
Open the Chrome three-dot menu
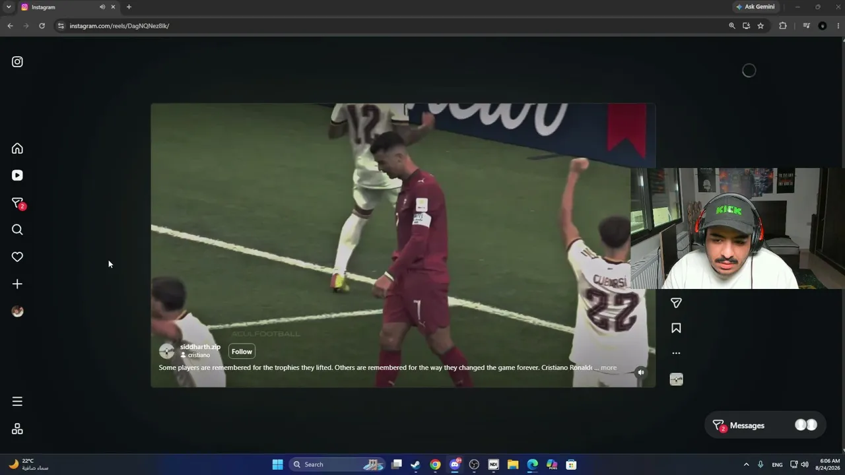tap(837, 26)
